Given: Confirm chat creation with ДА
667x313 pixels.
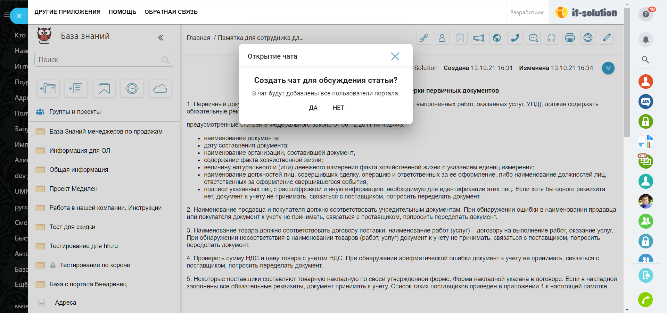Looking at the screenshot, I should (x=313, y=108).
